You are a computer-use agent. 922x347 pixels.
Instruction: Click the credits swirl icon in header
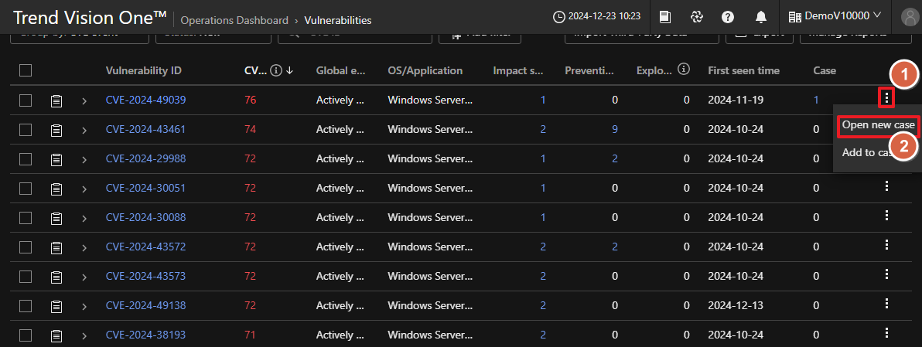(x=696, y=17)
